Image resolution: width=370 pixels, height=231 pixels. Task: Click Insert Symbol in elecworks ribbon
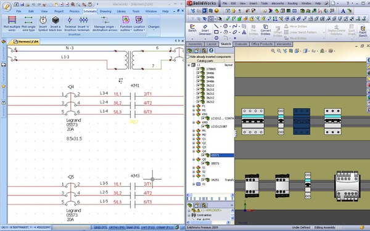click(x=43, y=23)
